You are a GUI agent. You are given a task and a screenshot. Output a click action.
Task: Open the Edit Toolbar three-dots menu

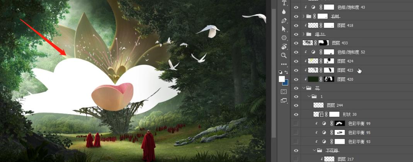click(284, 64)
